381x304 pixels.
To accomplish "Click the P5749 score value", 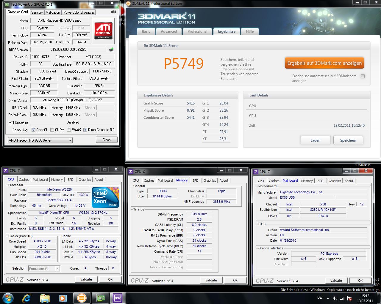I will point(184,63).
